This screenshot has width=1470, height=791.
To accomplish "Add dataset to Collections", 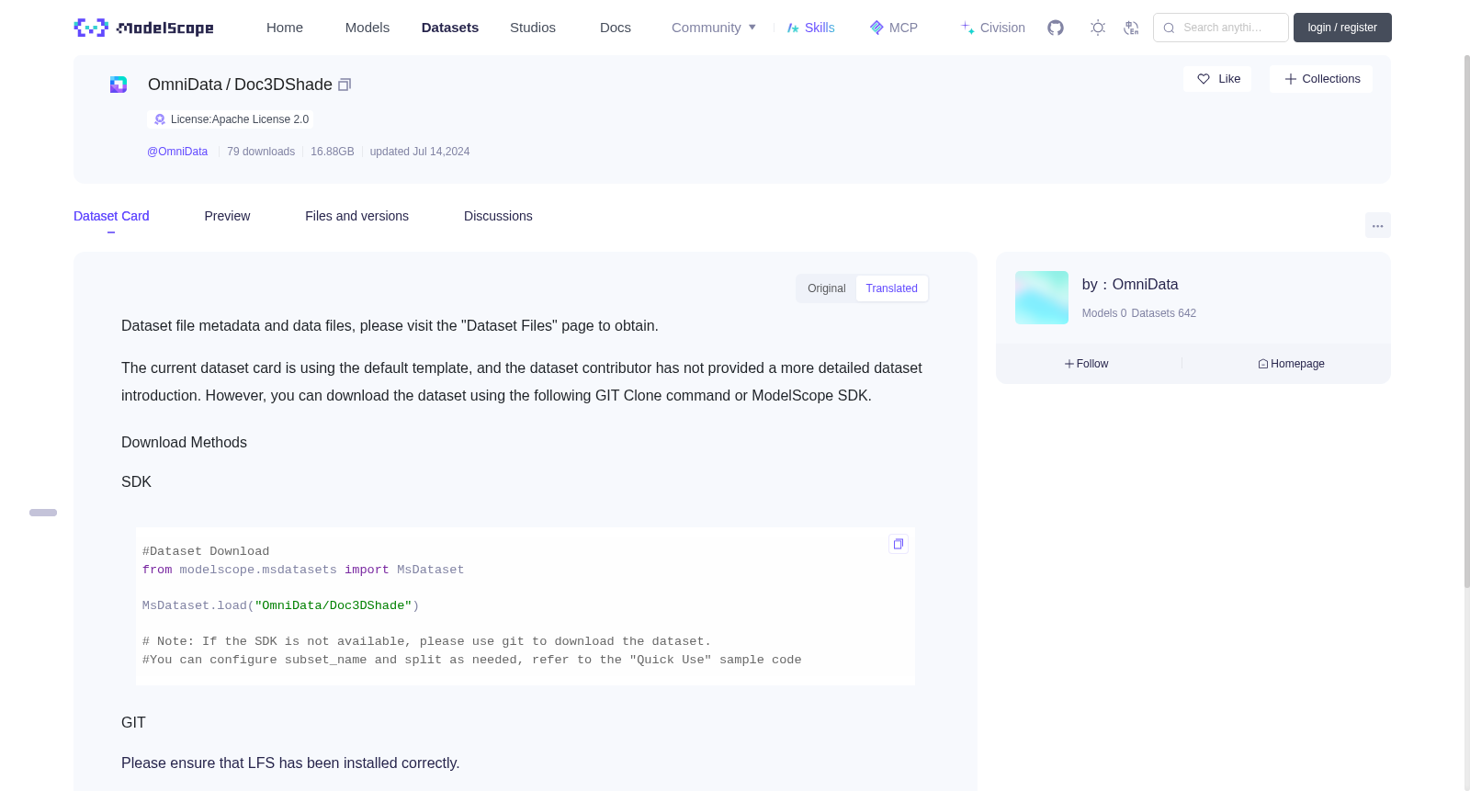I will point(1321,79).
